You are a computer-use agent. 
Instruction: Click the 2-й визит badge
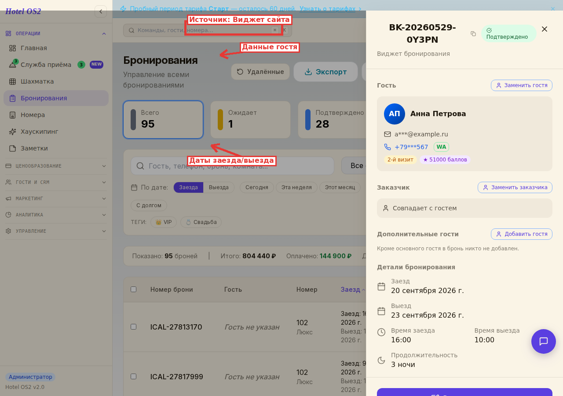pyautogui.click(x=400, y=160)
